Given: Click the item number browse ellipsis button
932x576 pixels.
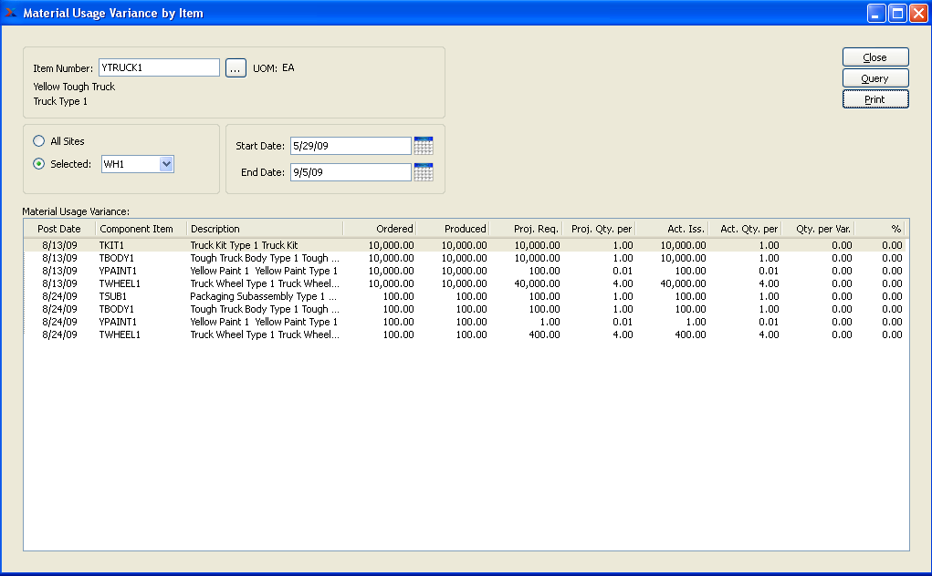Looking at the screenshot, I should (236, 68).
